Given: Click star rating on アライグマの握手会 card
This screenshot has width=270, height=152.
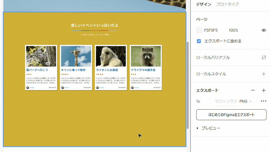Looking at the screenshot, I should coord(134,74).
